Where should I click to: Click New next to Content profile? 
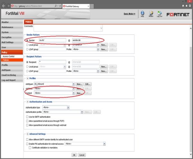(x=79, y=93)
